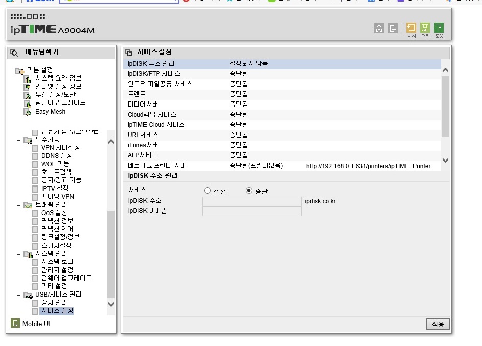Click the 특수기능 folder icon

click(x=28, y=141)
